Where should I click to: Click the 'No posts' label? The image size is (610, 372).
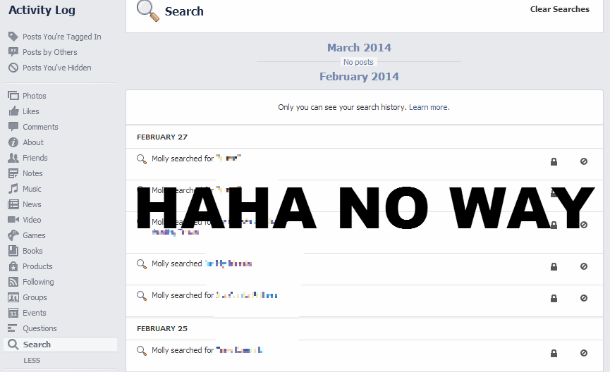click(358, 62)
